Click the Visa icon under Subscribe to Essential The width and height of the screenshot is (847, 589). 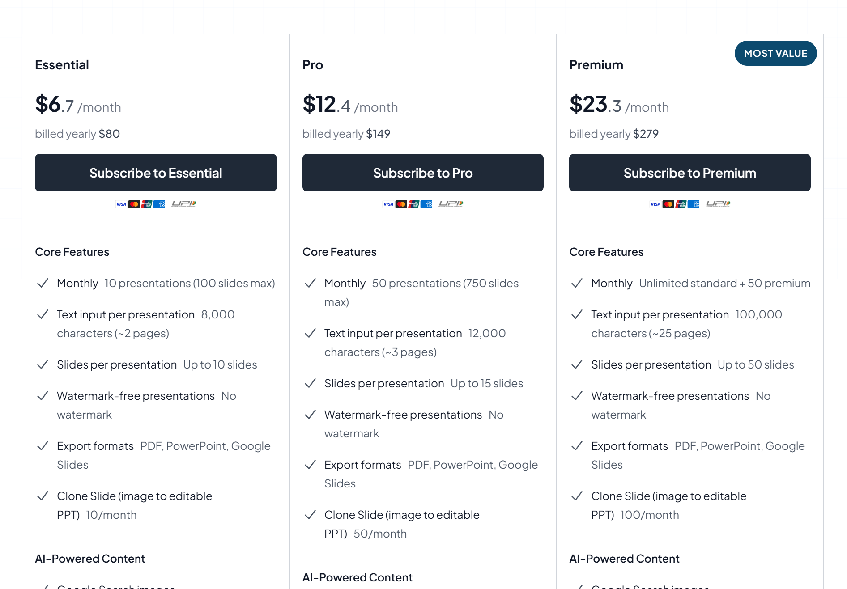[x=121, y=203]
